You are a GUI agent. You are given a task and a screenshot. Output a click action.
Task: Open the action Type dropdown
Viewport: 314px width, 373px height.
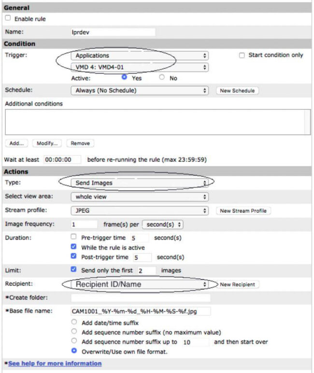140,183
